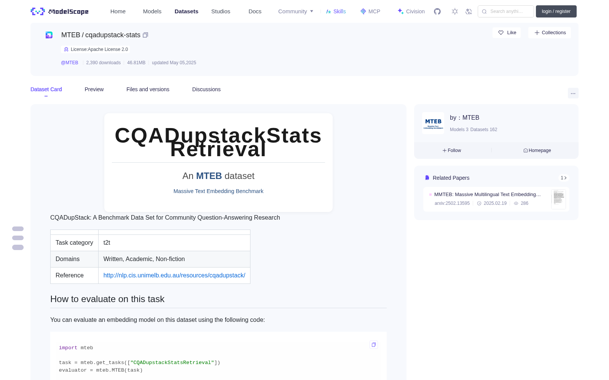Screen dimensions: 609x380
Task: Click the 'by：MTEB' organization name
Action: 464,118
